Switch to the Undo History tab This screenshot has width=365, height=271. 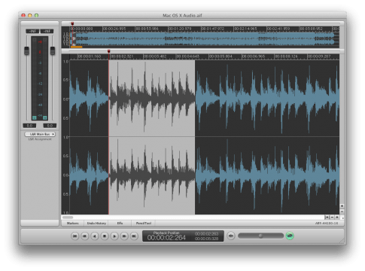coord(96,223)
